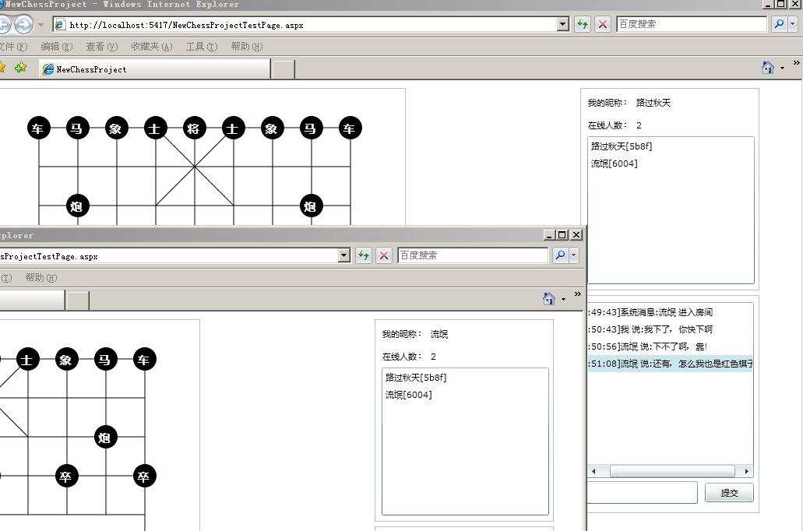Screen dimensions: 803x531
Task: Open the search provider dropdown in front window
Action: pyautogui.click(x=573, y=255)
